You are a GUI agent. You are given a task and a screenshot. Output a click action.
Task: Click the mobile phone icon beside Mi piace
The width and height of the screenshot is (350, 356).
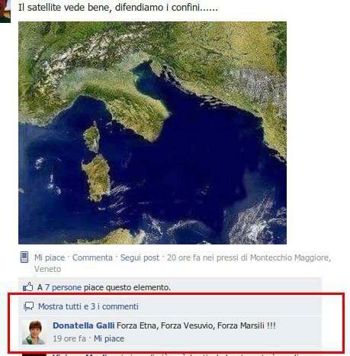click(x=24, y=257)
